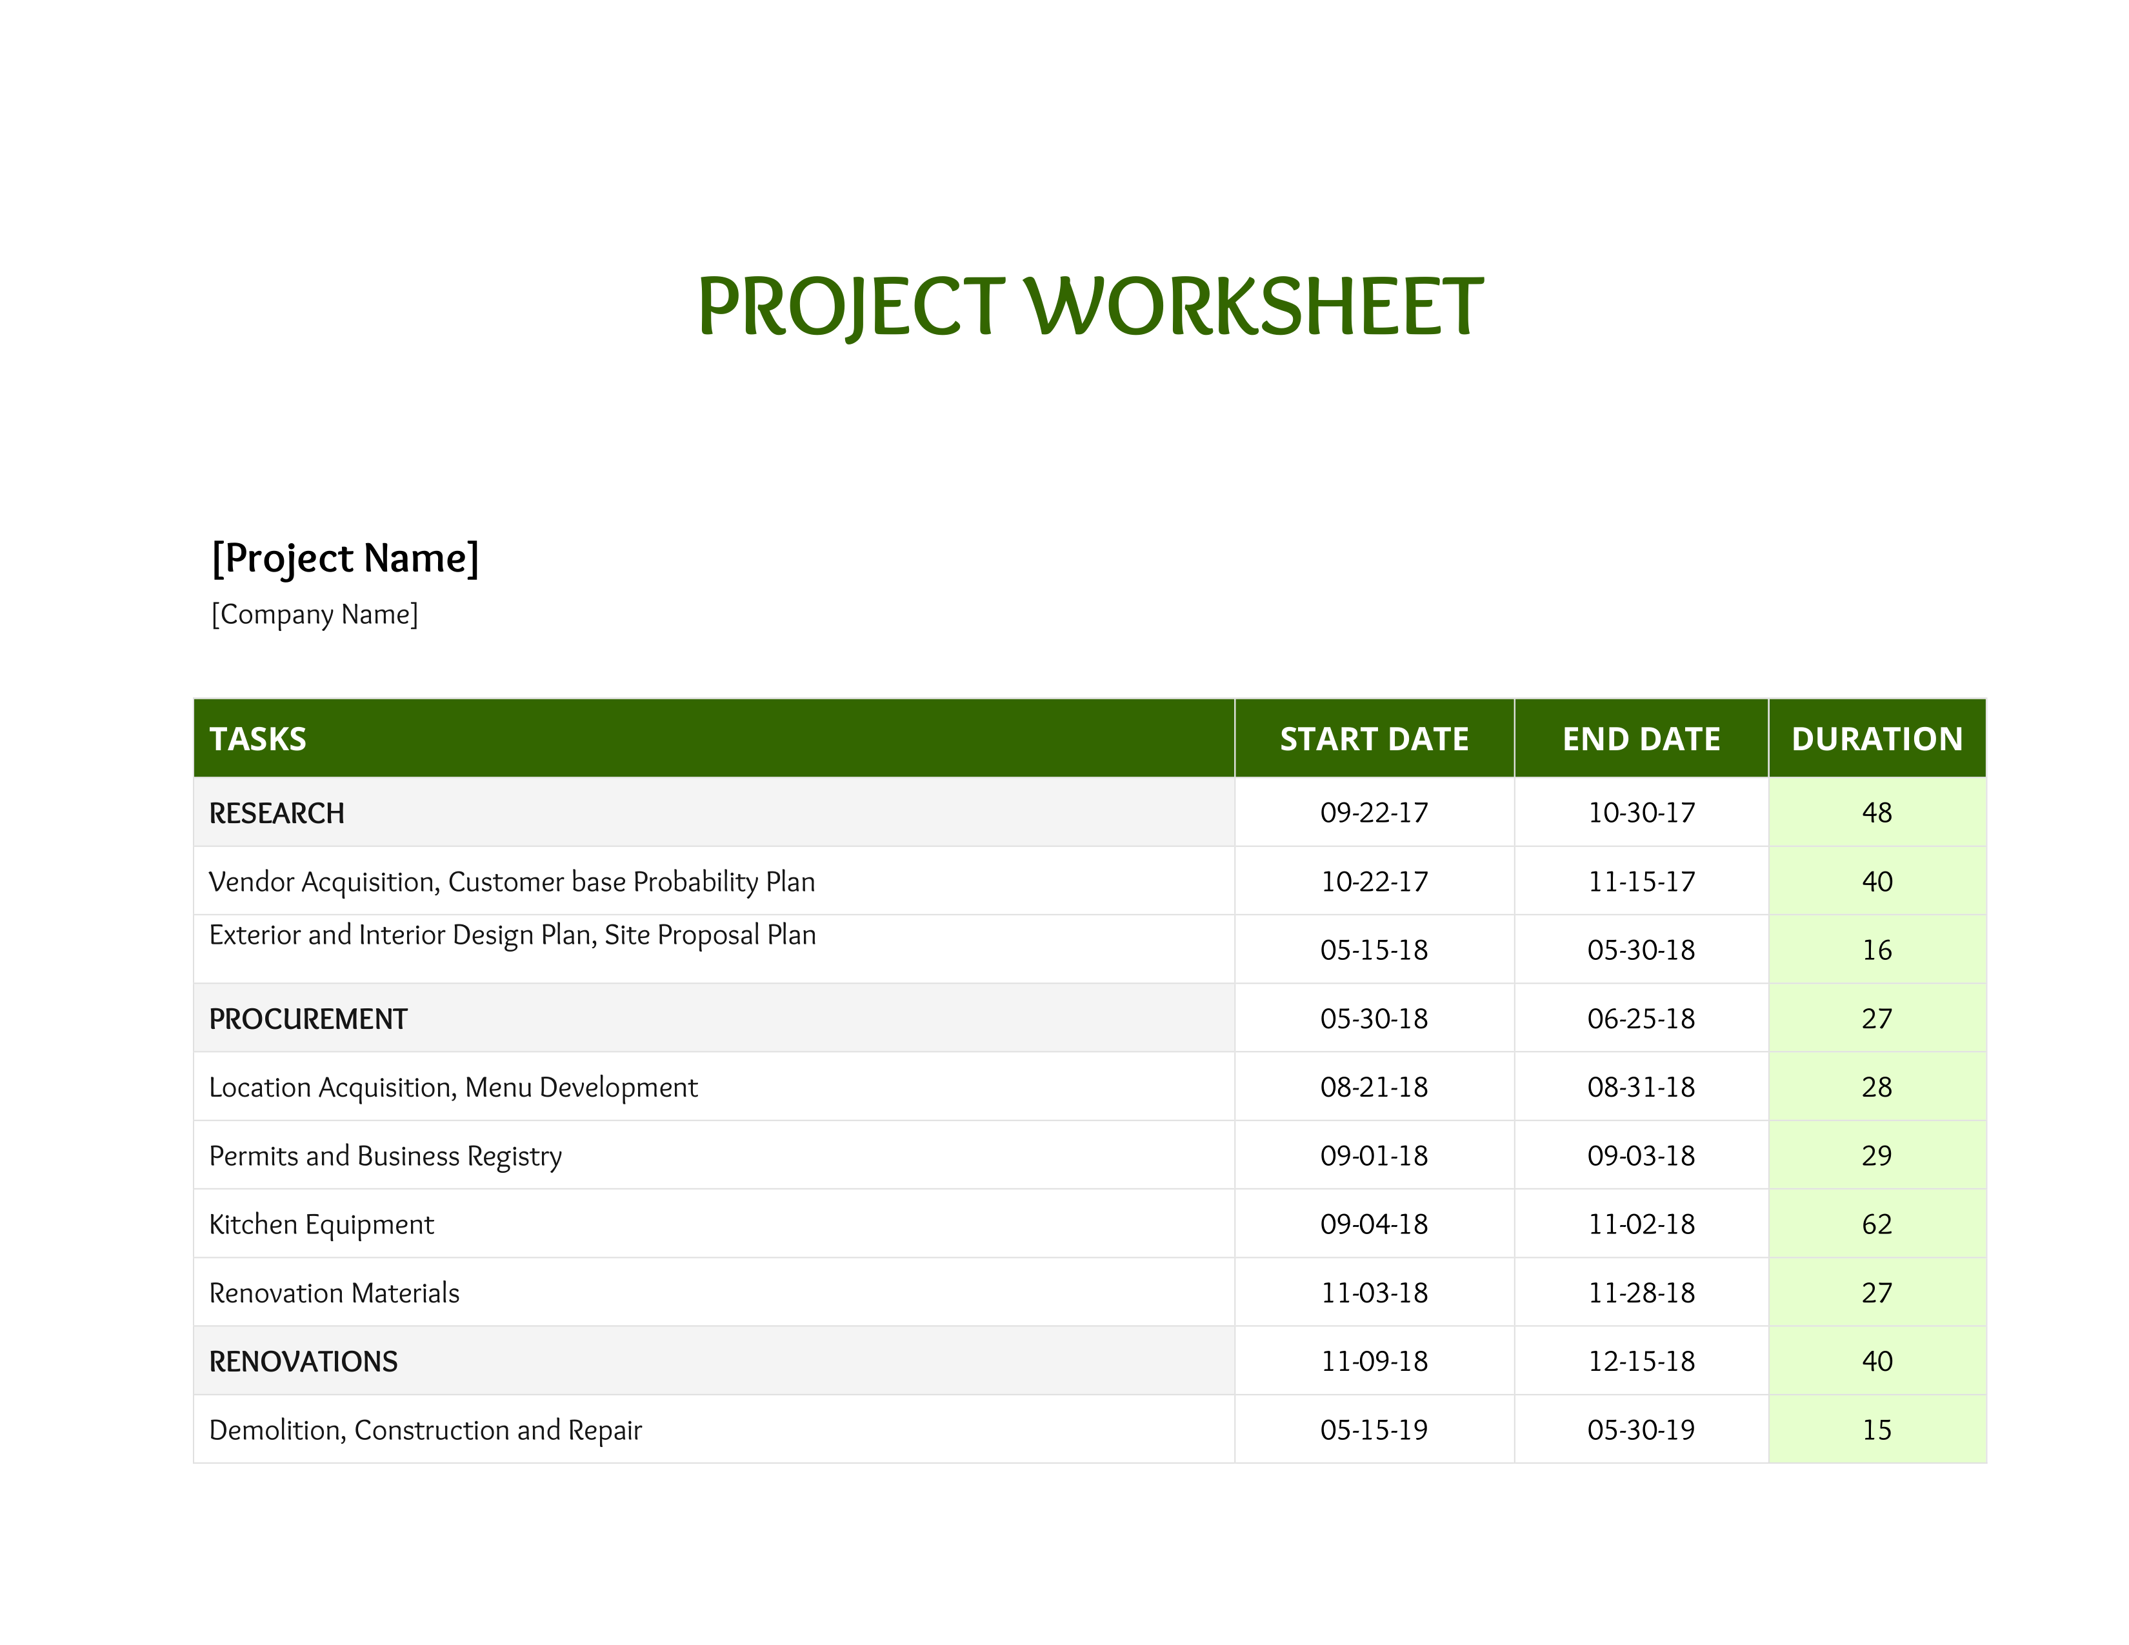This screenshot has width=2129, height=1645.
Task: Select end date 09-03-18
Action: [x=1641, y=1156]
